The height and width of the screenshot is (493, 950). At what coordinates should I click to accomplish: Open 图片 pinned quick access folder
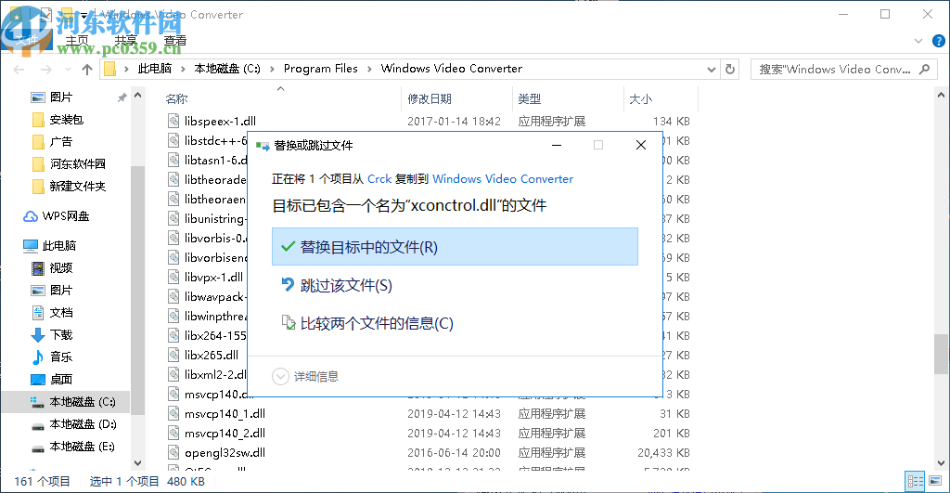click(60, 97)
